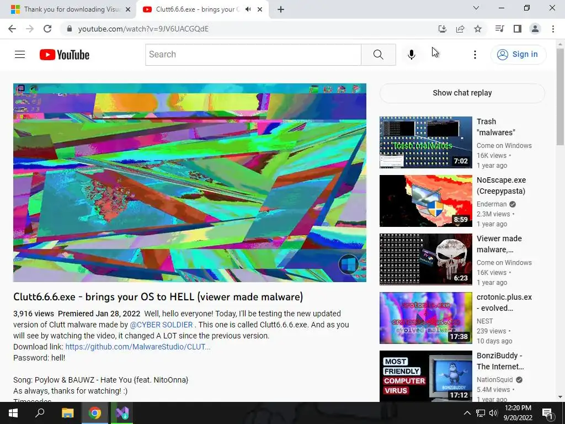
Task: Open File Explorer from the taskbar
Action: pyautogui.click(x=68, y=413)
